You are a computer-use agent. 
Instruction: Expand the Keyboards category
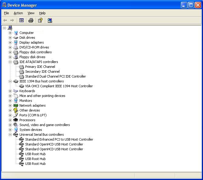click(x=10, y=91)
